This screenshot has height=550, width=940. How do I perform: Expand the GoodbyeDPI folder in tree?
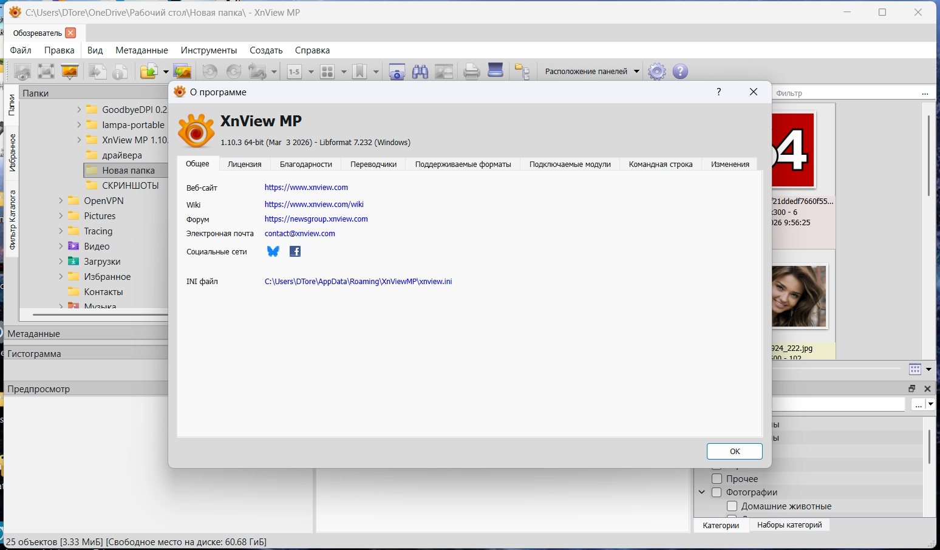[x=79, y=110]
